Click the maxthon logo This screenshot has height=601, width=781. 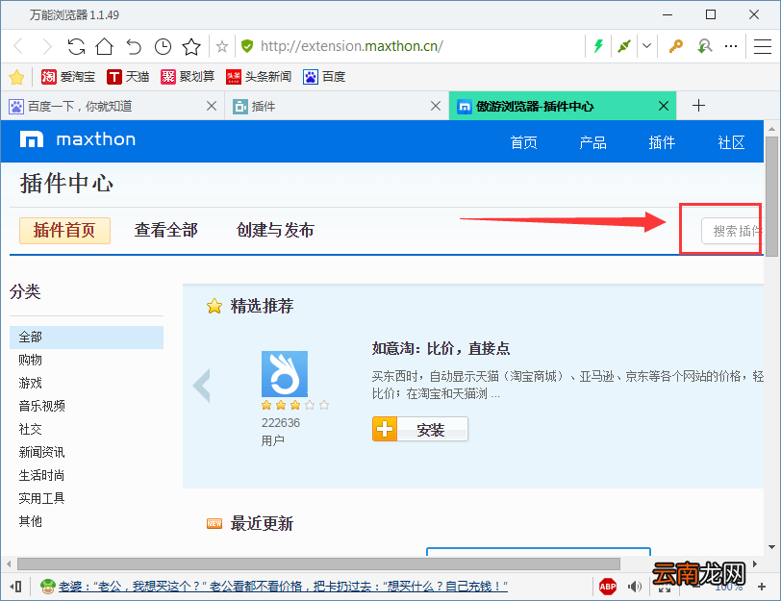coord(78,139)
